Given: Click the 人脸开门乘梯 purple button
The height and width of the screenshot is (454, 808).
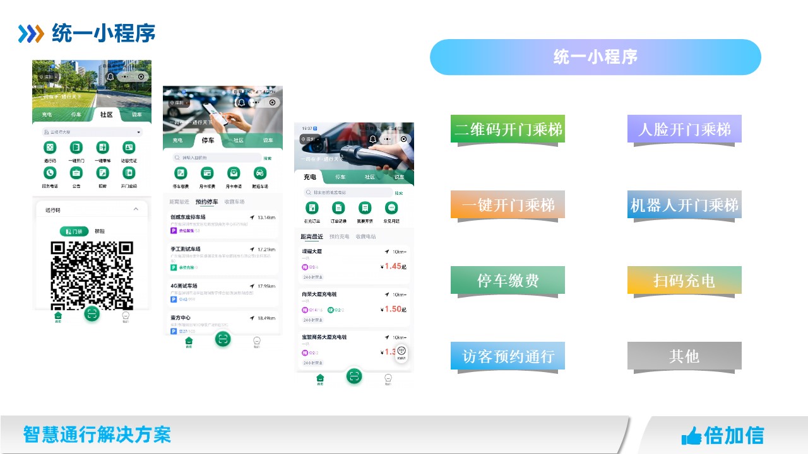Looking at the screenshot, I should pos(684,129).
